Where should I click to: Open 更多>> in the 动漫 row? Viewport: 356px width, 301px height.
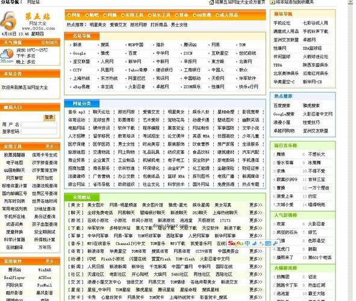255,259
